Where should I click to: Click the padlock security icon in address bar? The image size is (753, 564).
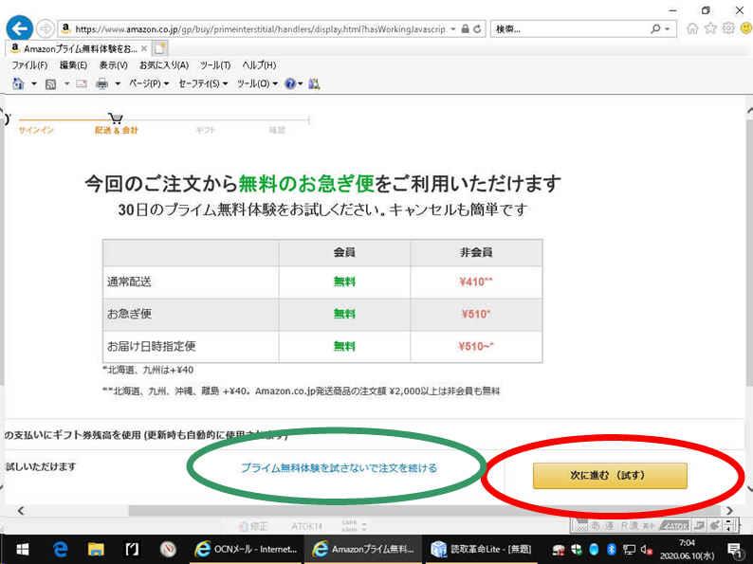click(465, 28)
